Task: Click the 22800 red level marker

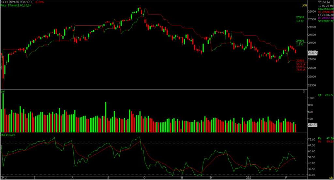Action: point(300,61)
